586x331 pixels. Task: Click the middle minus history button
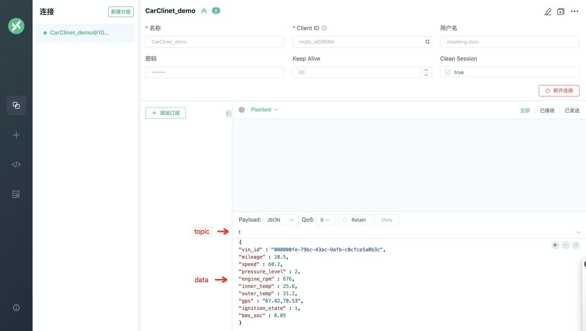pos(566,245)
